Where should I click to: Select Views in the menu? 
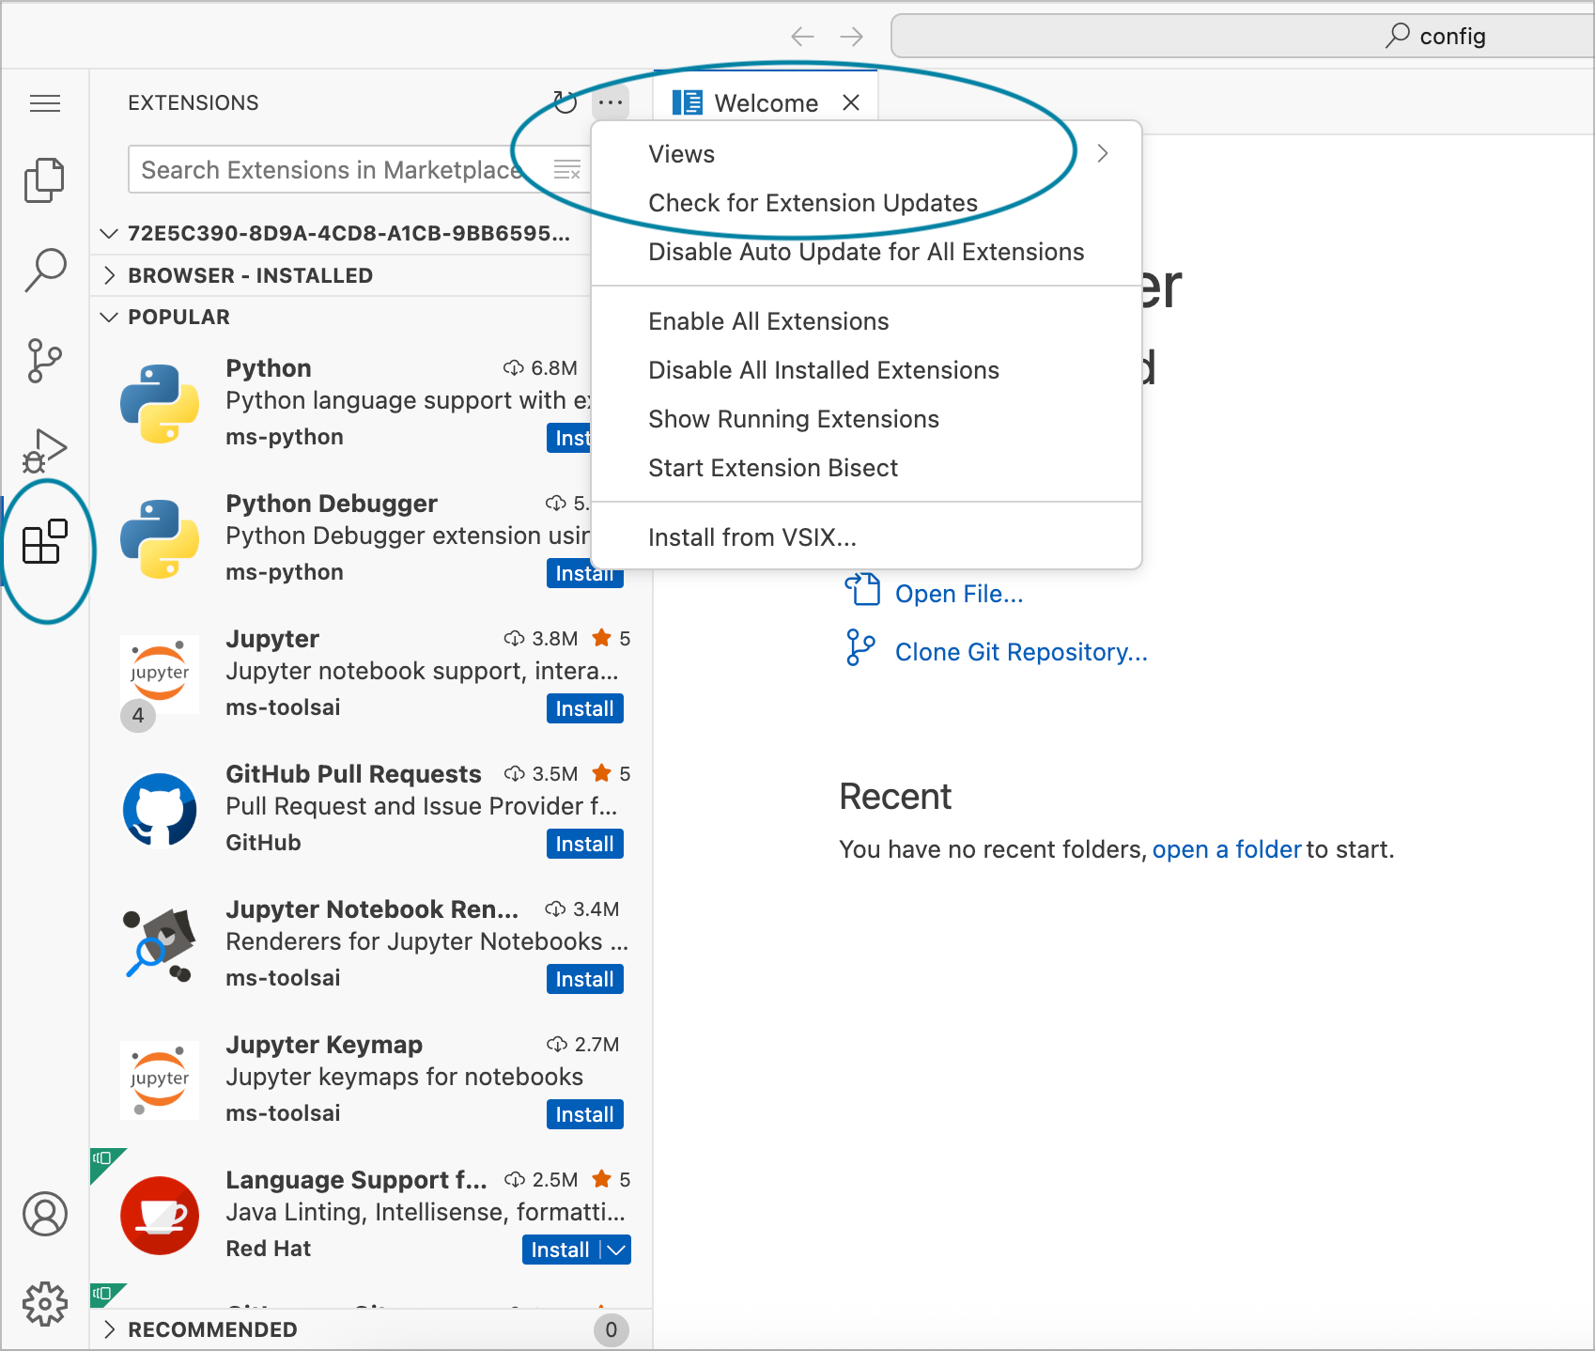866,154
